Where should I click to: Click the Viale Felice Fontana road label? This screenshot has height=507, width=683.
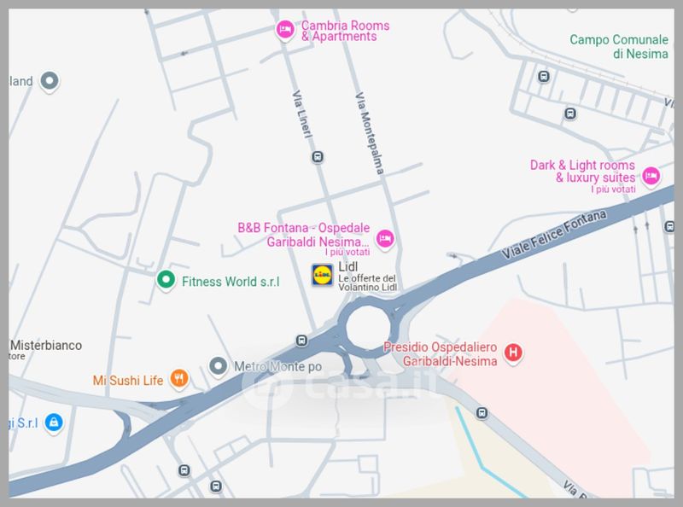[553, 235]
